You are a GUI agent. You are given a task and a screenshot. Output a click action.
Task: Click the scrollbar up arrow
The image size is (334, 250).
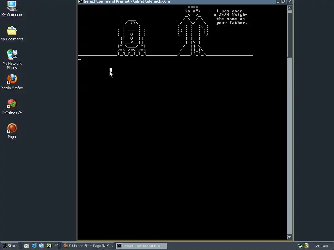[290, 8]
